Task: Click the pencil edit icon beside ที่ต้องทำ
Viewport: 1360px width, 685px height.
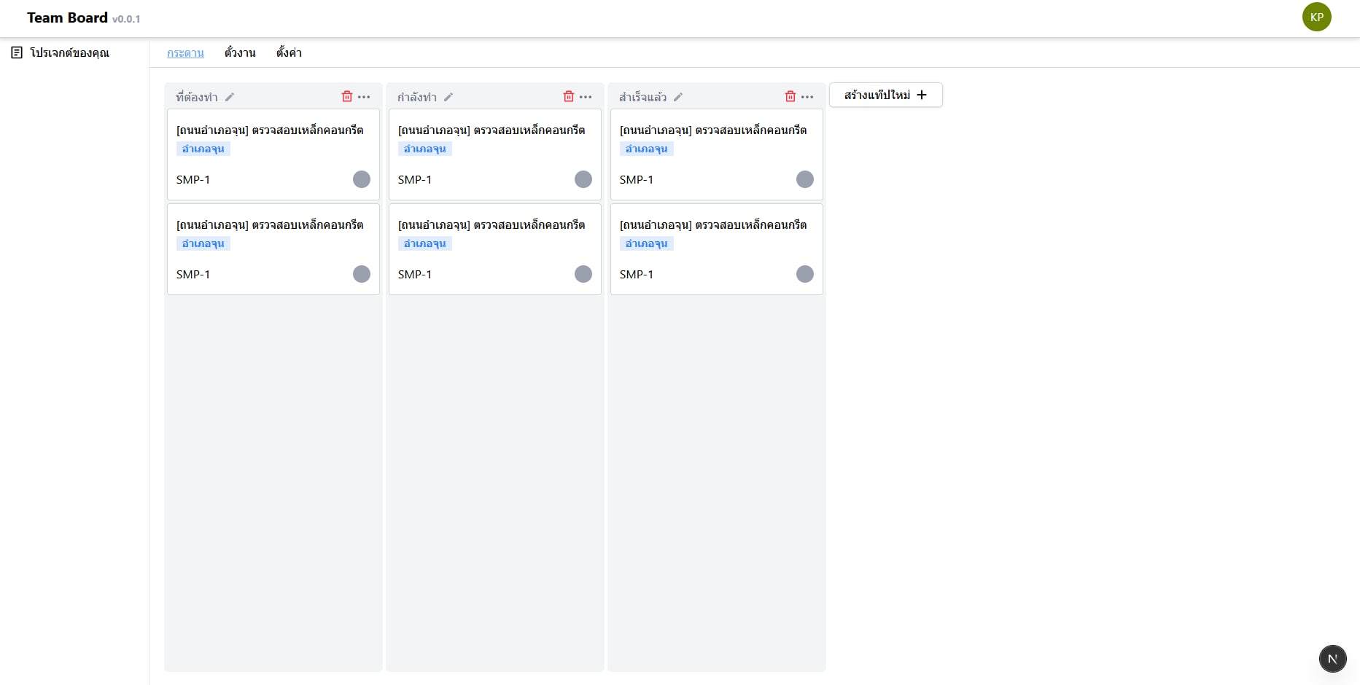Action: point(230,97)
